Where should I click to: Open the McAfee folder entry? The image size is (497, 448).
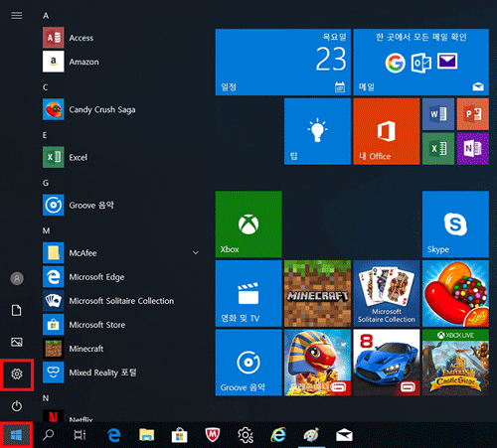(x=121, y=253)
